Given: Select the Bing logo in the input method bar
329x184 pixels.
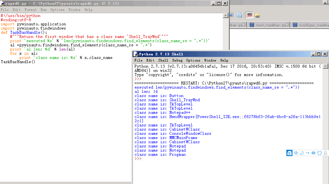Looking at the screenshot, I should click(x=289, y=153).
